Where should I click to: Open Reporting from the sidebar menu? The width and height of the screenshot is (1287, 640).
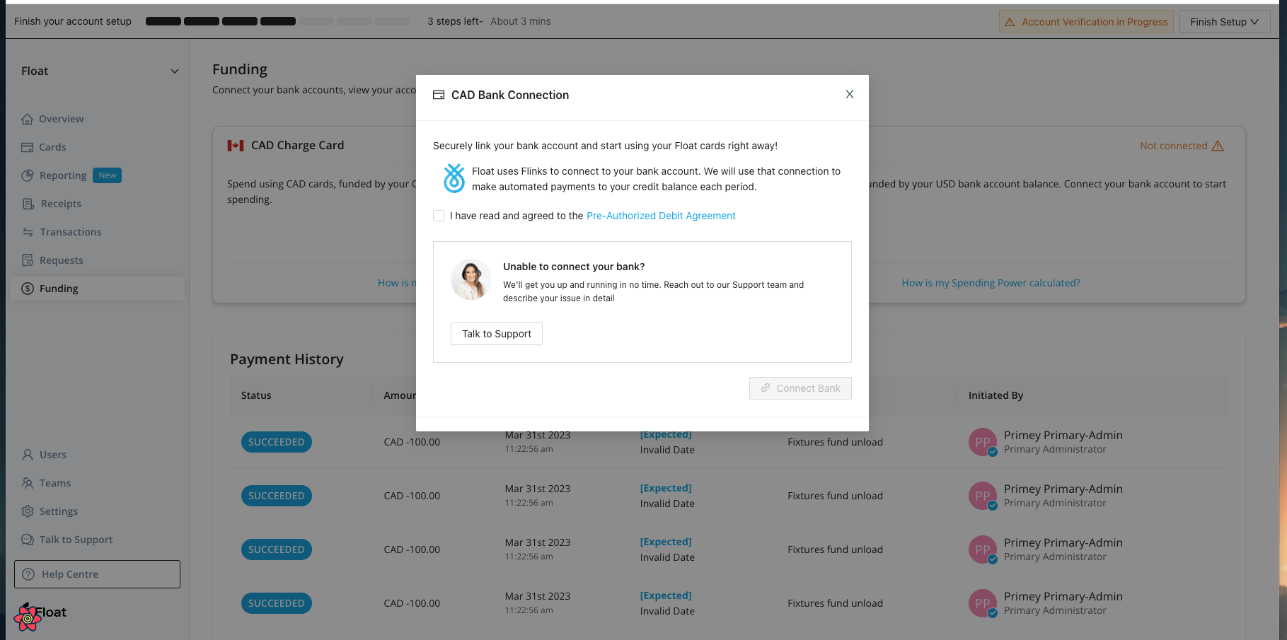pyautogui.click(x=63, y=175)
